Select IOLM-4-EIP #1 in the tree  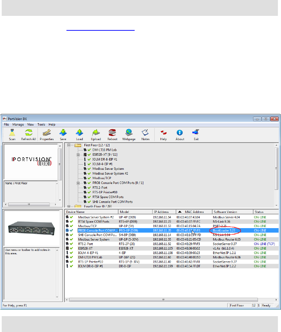102,164
